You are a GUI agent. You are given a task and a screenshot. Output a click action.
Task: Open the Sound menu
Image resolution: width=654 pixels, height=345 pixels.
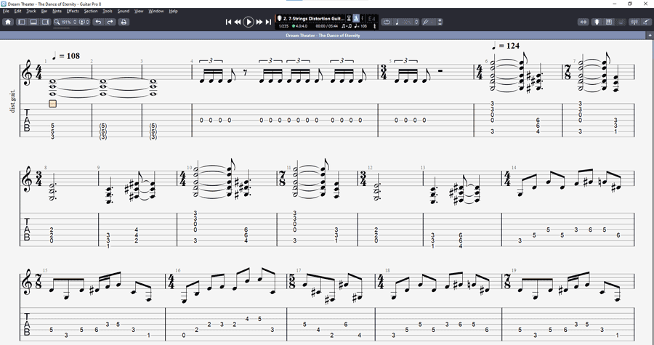click(x=124, y=11)
